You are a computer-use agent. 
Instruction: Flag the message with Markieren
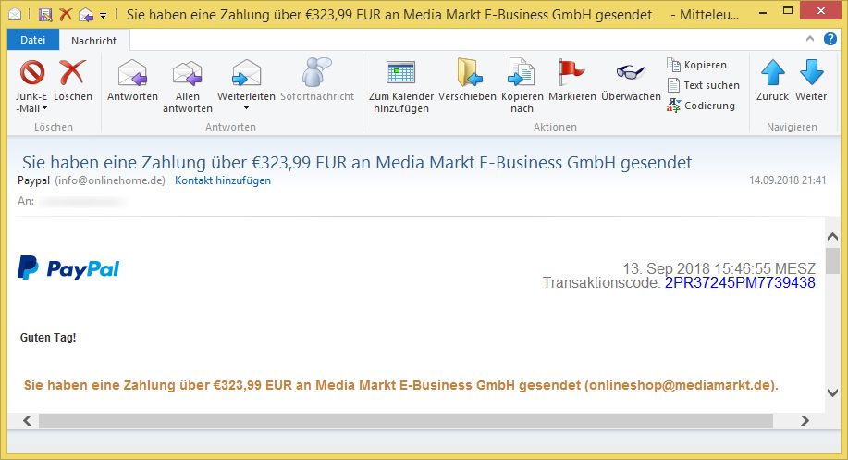coord(572,81)
